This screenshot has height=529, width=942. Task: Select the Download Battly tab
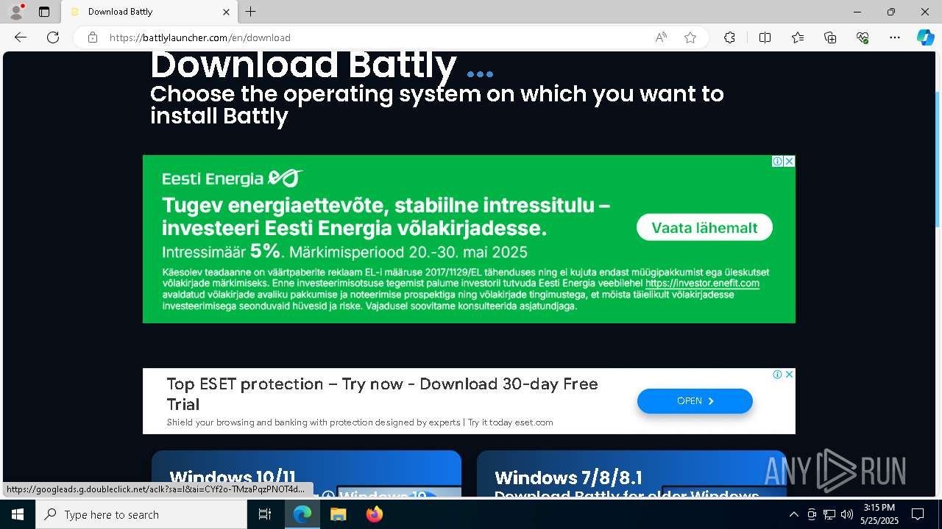click(x=151, y=12)
